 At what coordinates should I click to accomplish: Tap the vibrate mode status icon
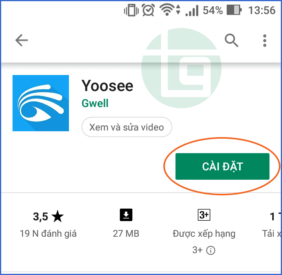pyautogui.click(x=131, y=11)
